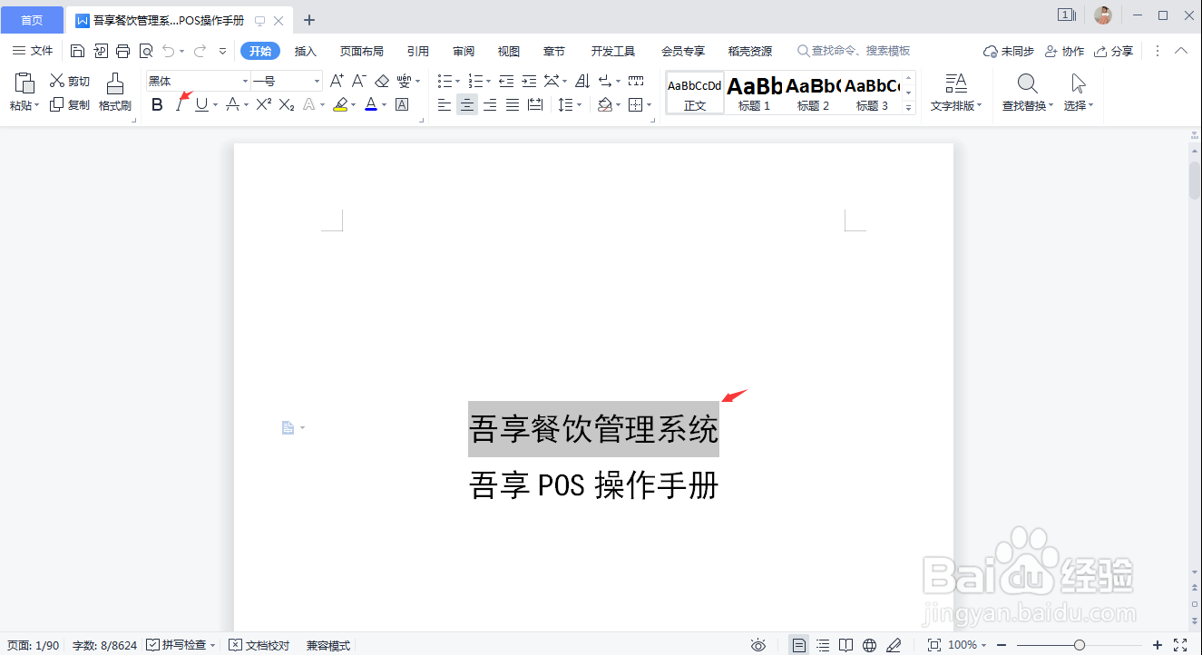
Task: Open eye protection mode icon in status bar
Action: click(x=758, y=645)
